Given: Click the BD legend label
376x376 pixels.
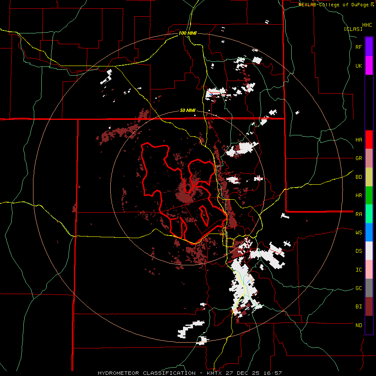Looking at the screenshot, I should click(358, 177).
